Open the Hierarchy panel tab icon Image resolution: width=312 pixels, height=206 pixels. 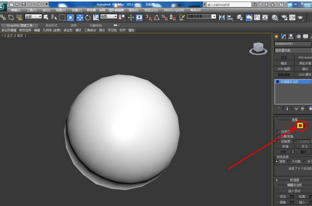291,37
